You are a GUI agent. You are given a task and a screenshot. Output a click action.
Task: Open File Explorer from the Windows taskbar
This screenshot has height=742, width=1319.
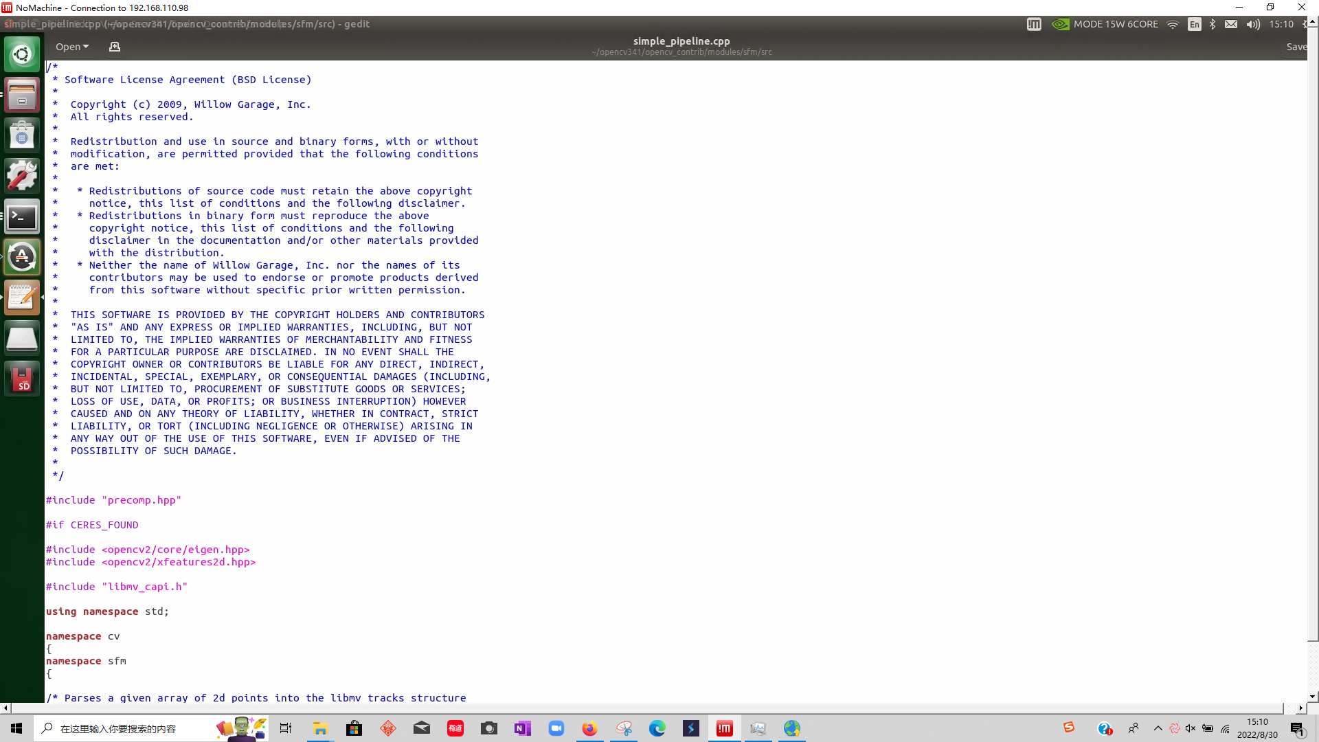[320, 728]
